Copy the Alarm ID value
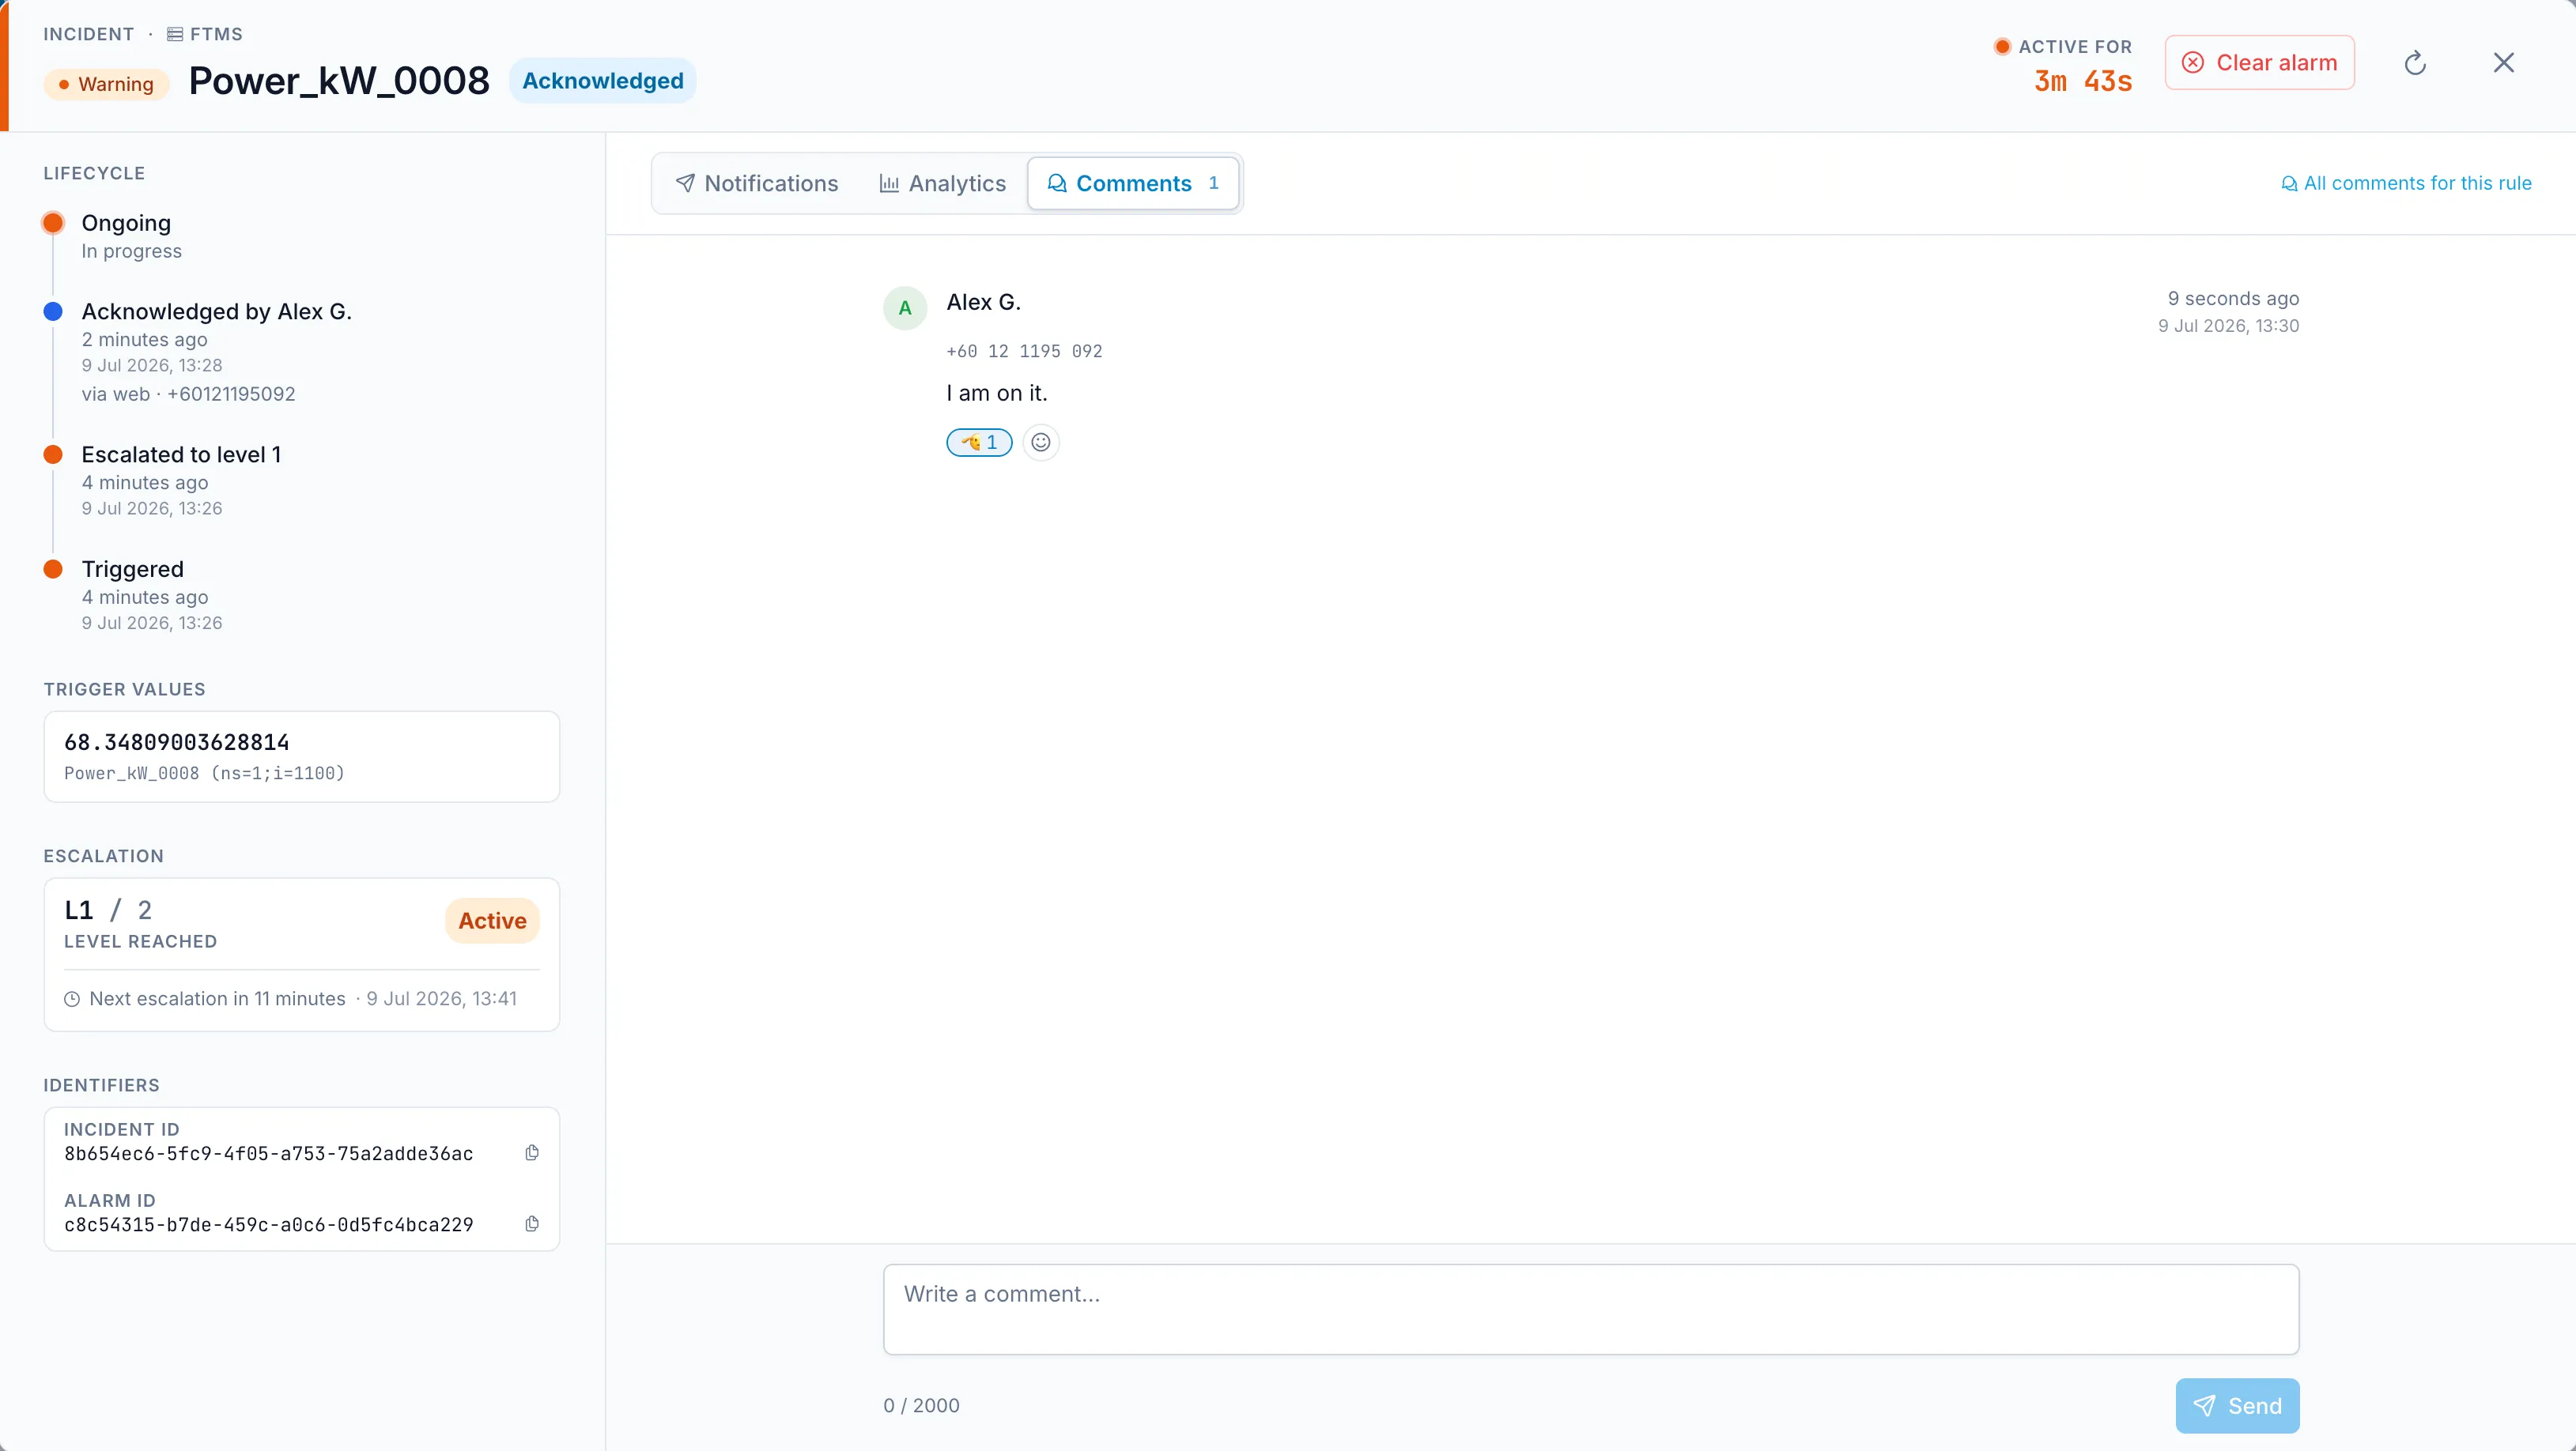Image resolution: width=2576 pixels, height=1451 pixels. (532, 1223)
